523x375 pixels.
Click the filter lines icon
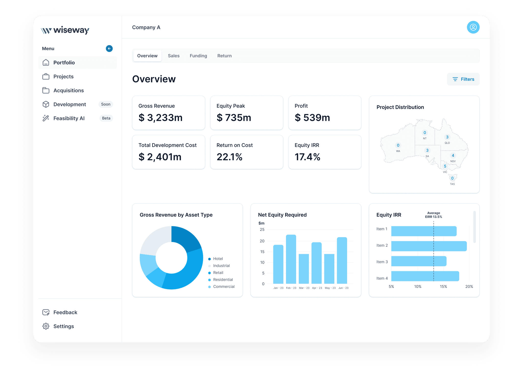[x=455, y=79]
